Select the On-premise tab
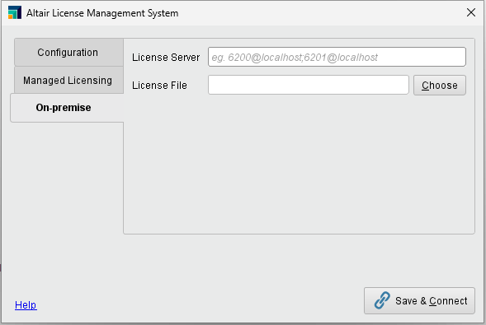Screen dimensions: 486x325 click(67, 108)
